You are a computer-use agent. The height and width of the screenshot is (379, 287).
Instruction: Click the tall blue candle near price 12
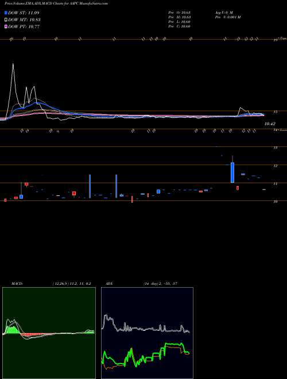pos(232,172)
